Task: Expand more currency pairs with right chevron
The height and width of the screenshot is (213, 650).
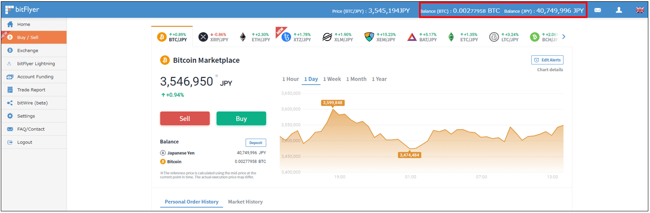Action: (564, 37)
